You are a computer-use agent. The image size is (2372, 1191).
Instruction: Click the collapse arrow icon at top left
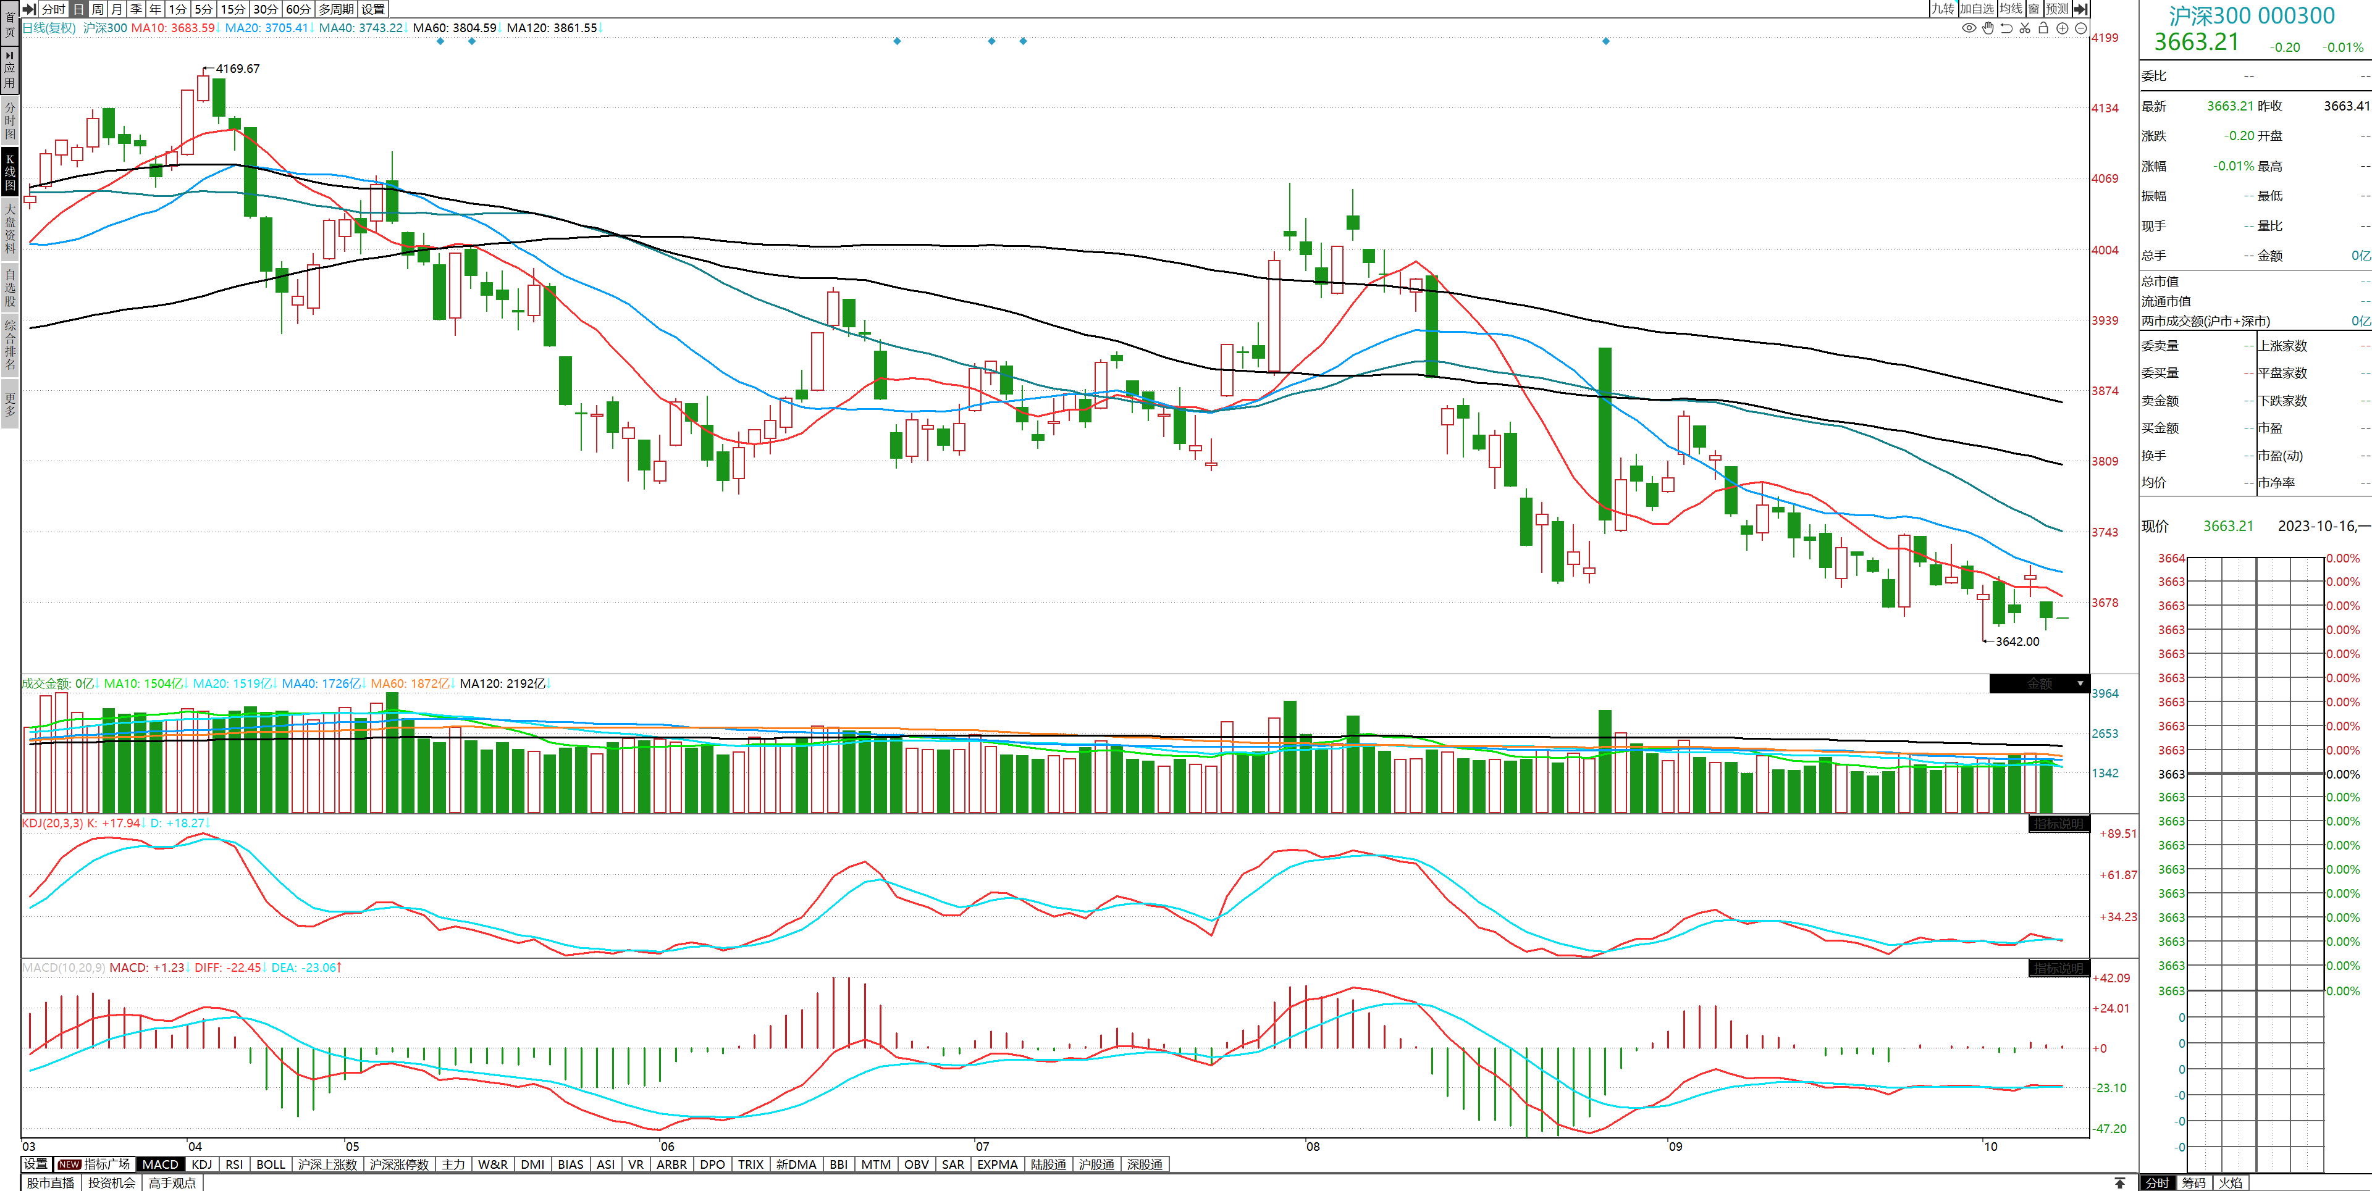tap(30, 8)
